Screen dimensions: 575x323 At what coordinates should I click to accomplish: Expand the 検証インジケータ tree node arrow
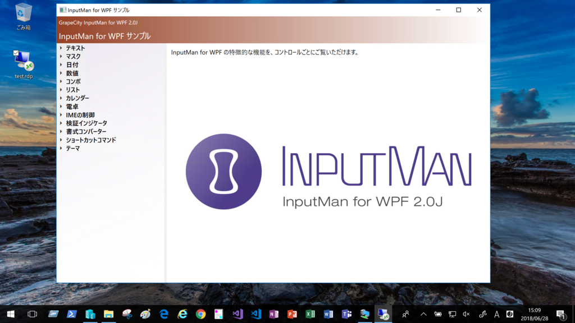coord(61,123)
